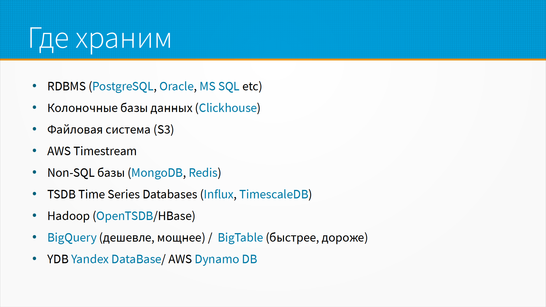
Task: Select the "TSDB Time Series Databases" text
Action: (122, 194)
